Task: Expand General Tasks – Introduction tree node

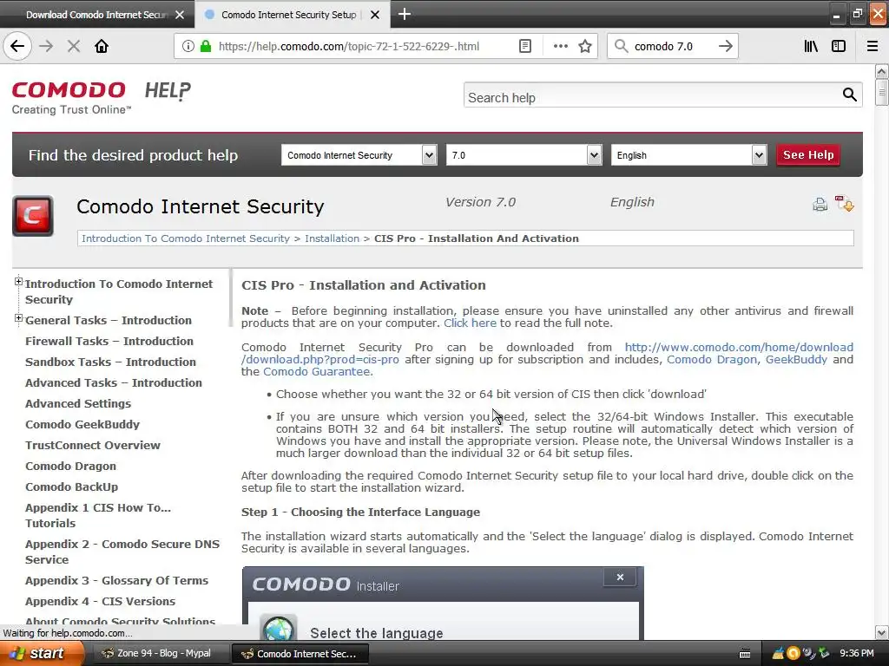Action: [x=19, y=318]
